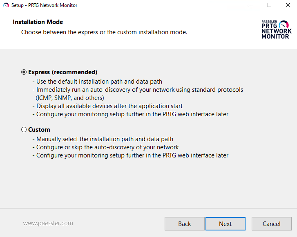Click 'Manually select the installation path' description line
This screenshot has width=297, height=237.
(104, 139)
